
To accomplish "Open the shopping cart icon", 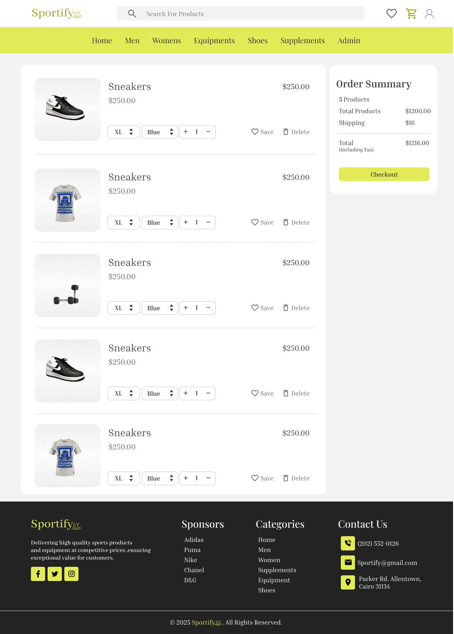I will 411,14.
